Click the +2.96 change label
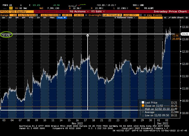Screen dimensions: 189x136 click(x=175, y=36)
